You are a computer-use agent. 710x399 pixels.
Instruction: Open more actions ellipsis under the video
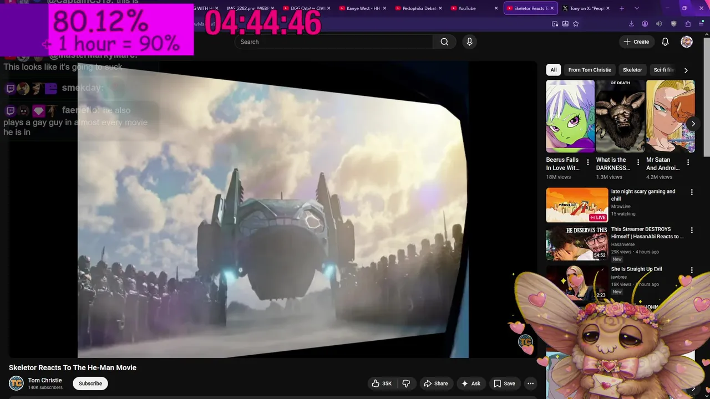coord(530,383)
